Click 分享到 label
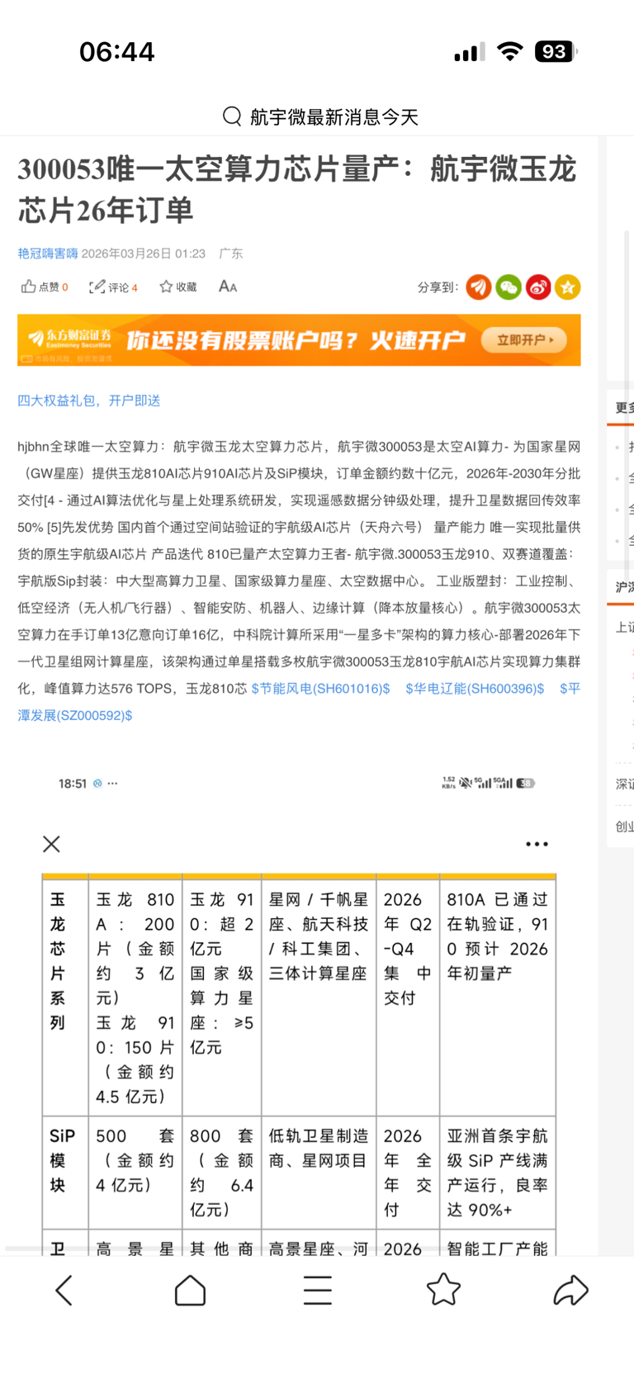This screenshot has width=634, height=1379. (438, 287)
